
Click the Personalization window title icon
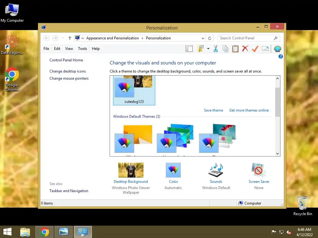tap(43, 27)
